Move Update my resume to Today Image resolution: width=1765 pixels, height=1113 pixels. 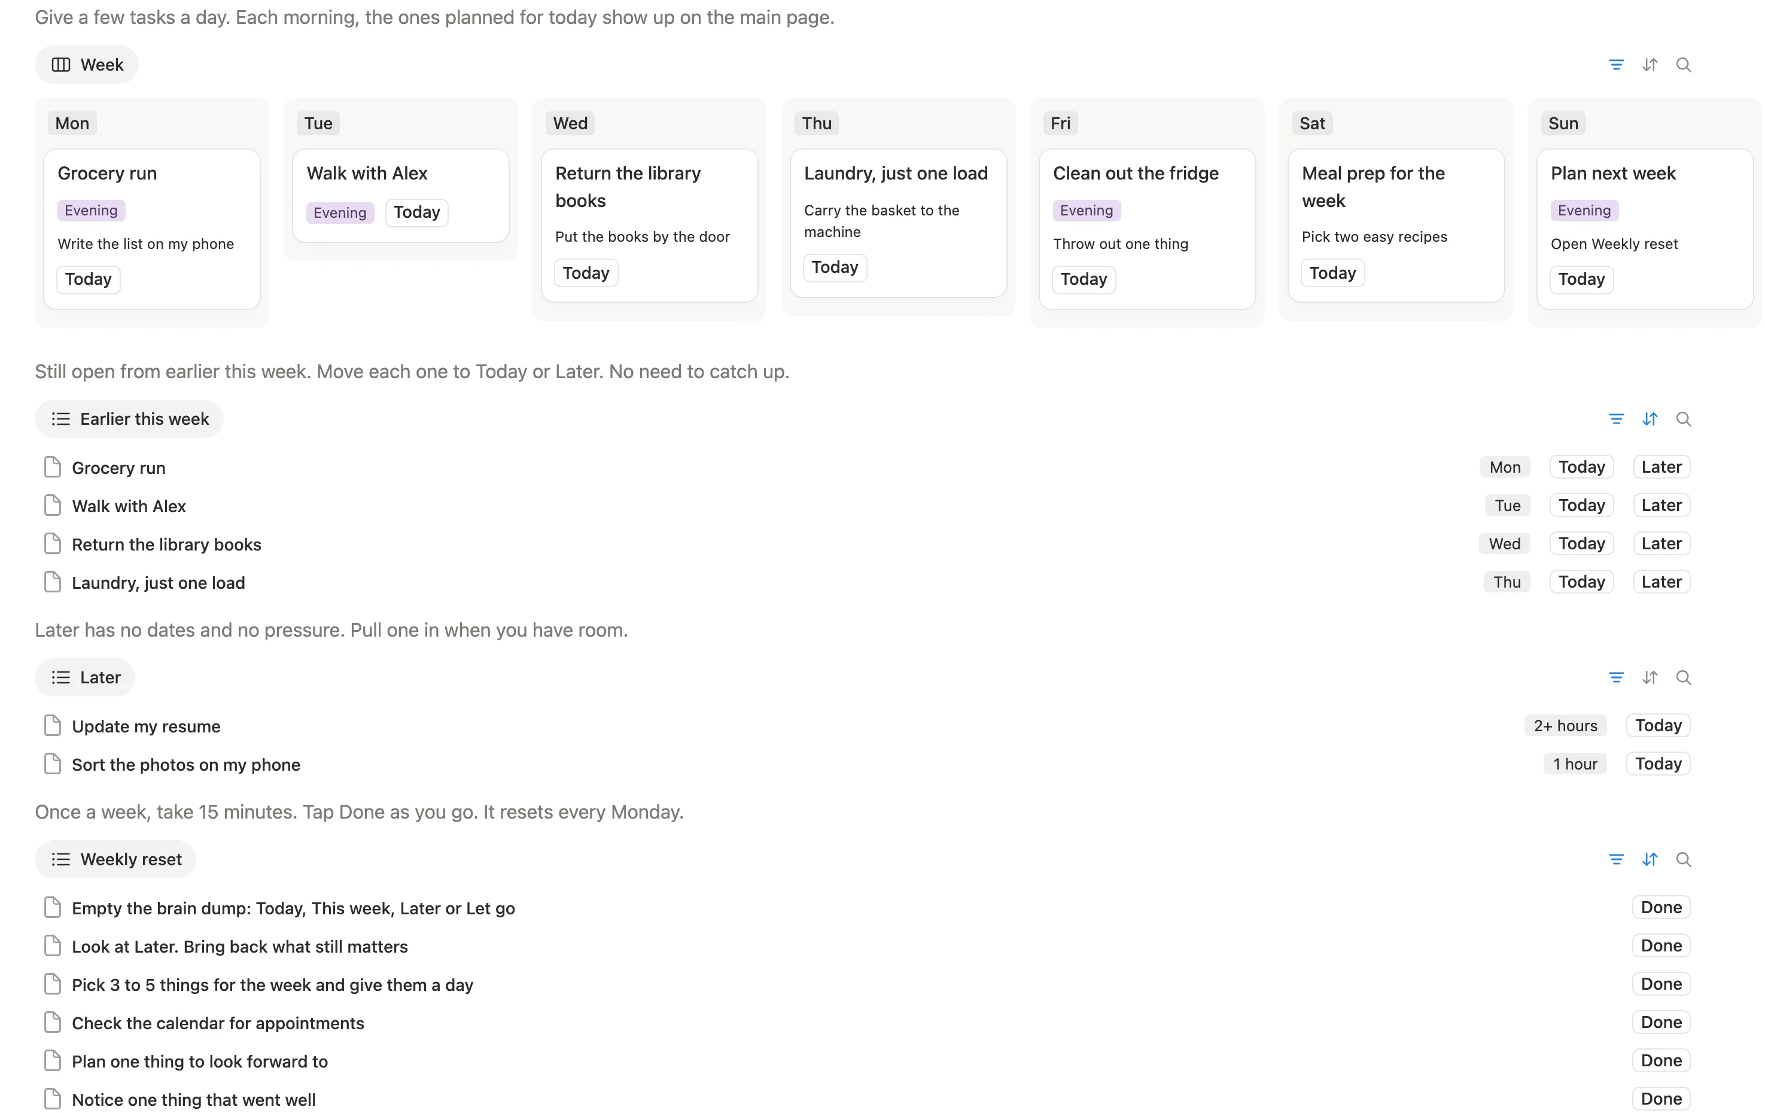coord(1658,725)
